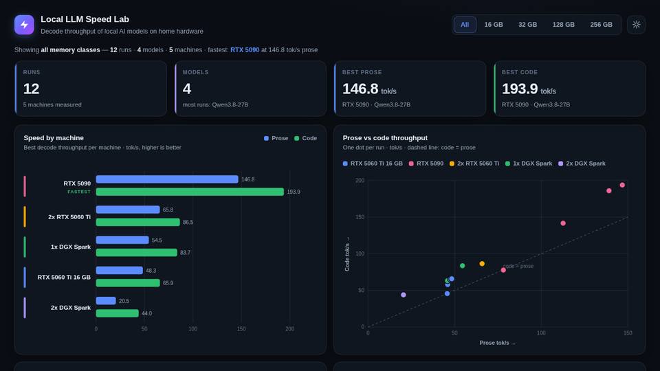Click '5 machines measured' text

(52, 104)
